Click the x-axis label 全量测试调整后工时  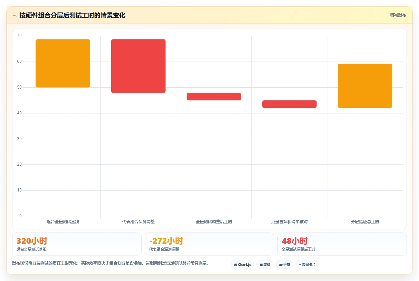point(214,222)
